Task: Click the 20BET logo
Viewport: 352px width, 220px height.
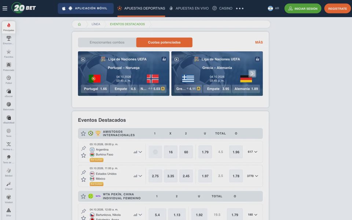Action: point(24,8)
